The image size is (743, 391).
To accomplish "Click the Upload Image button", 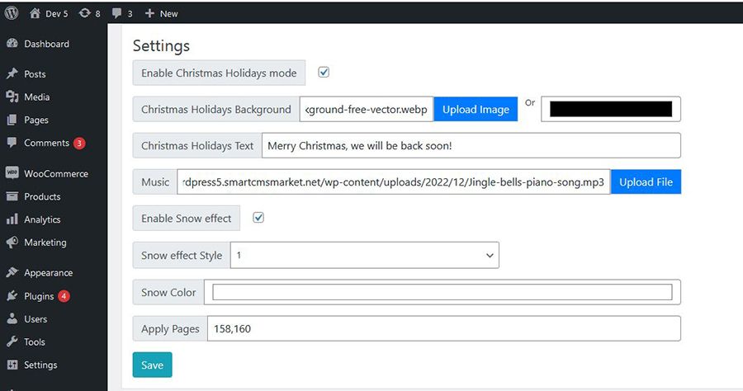I will tap(476, 109).
